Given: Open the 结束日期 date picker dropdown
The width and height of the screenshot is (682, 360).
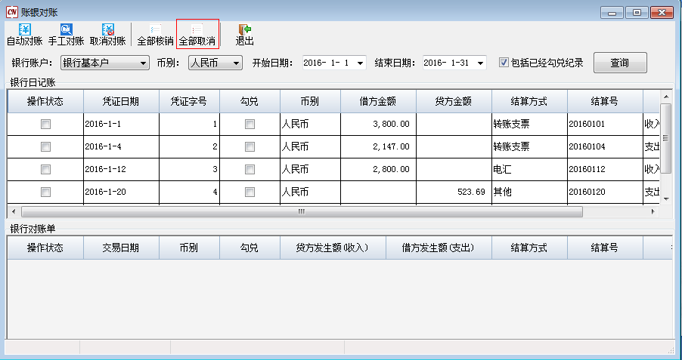Looking at the screenshot, I should pos(480,63).
